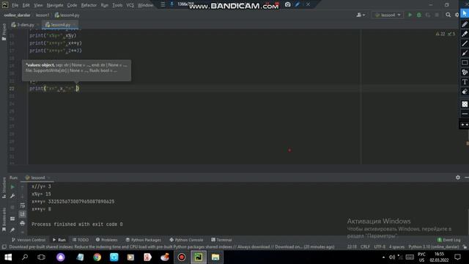Select the Bandicam line tool
Screen dimensions: 469x264
(465, 43)
